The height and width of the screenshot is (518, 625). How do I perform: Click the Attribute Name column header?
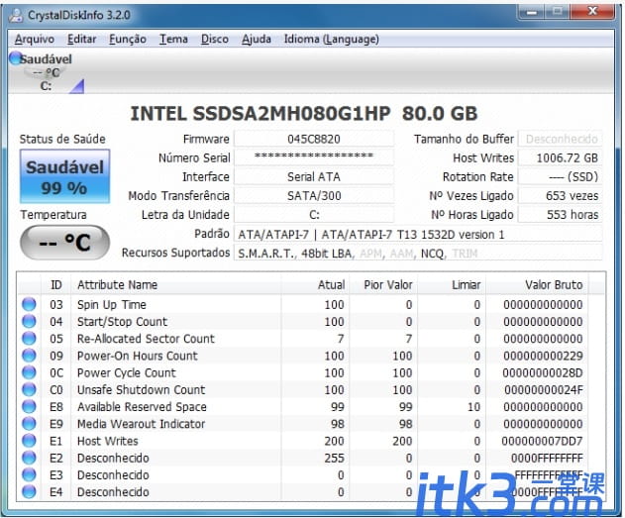[175, 285]
